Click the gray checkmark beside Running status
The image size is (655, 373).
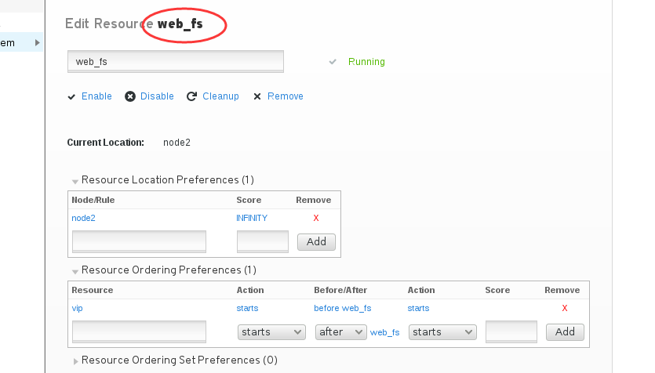click(333, 62)
